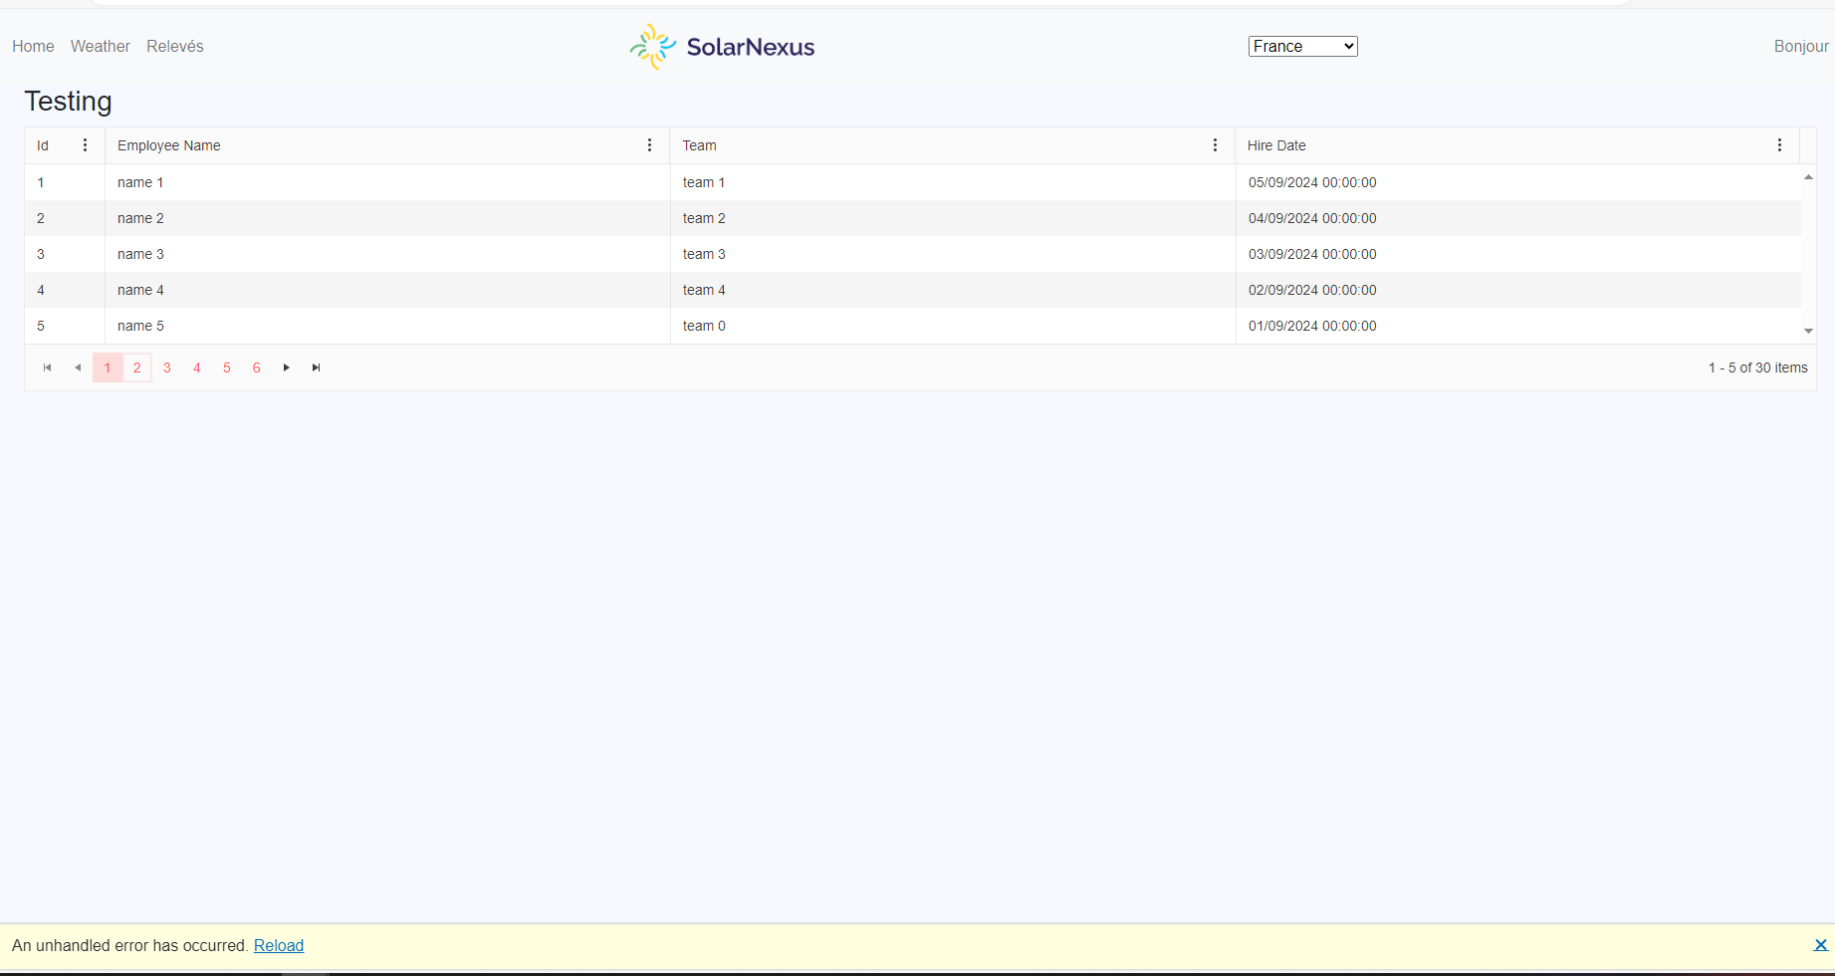Open the Team column options menu
This screenshot has width=1835, height=976.
click(x=1215, y=145)
